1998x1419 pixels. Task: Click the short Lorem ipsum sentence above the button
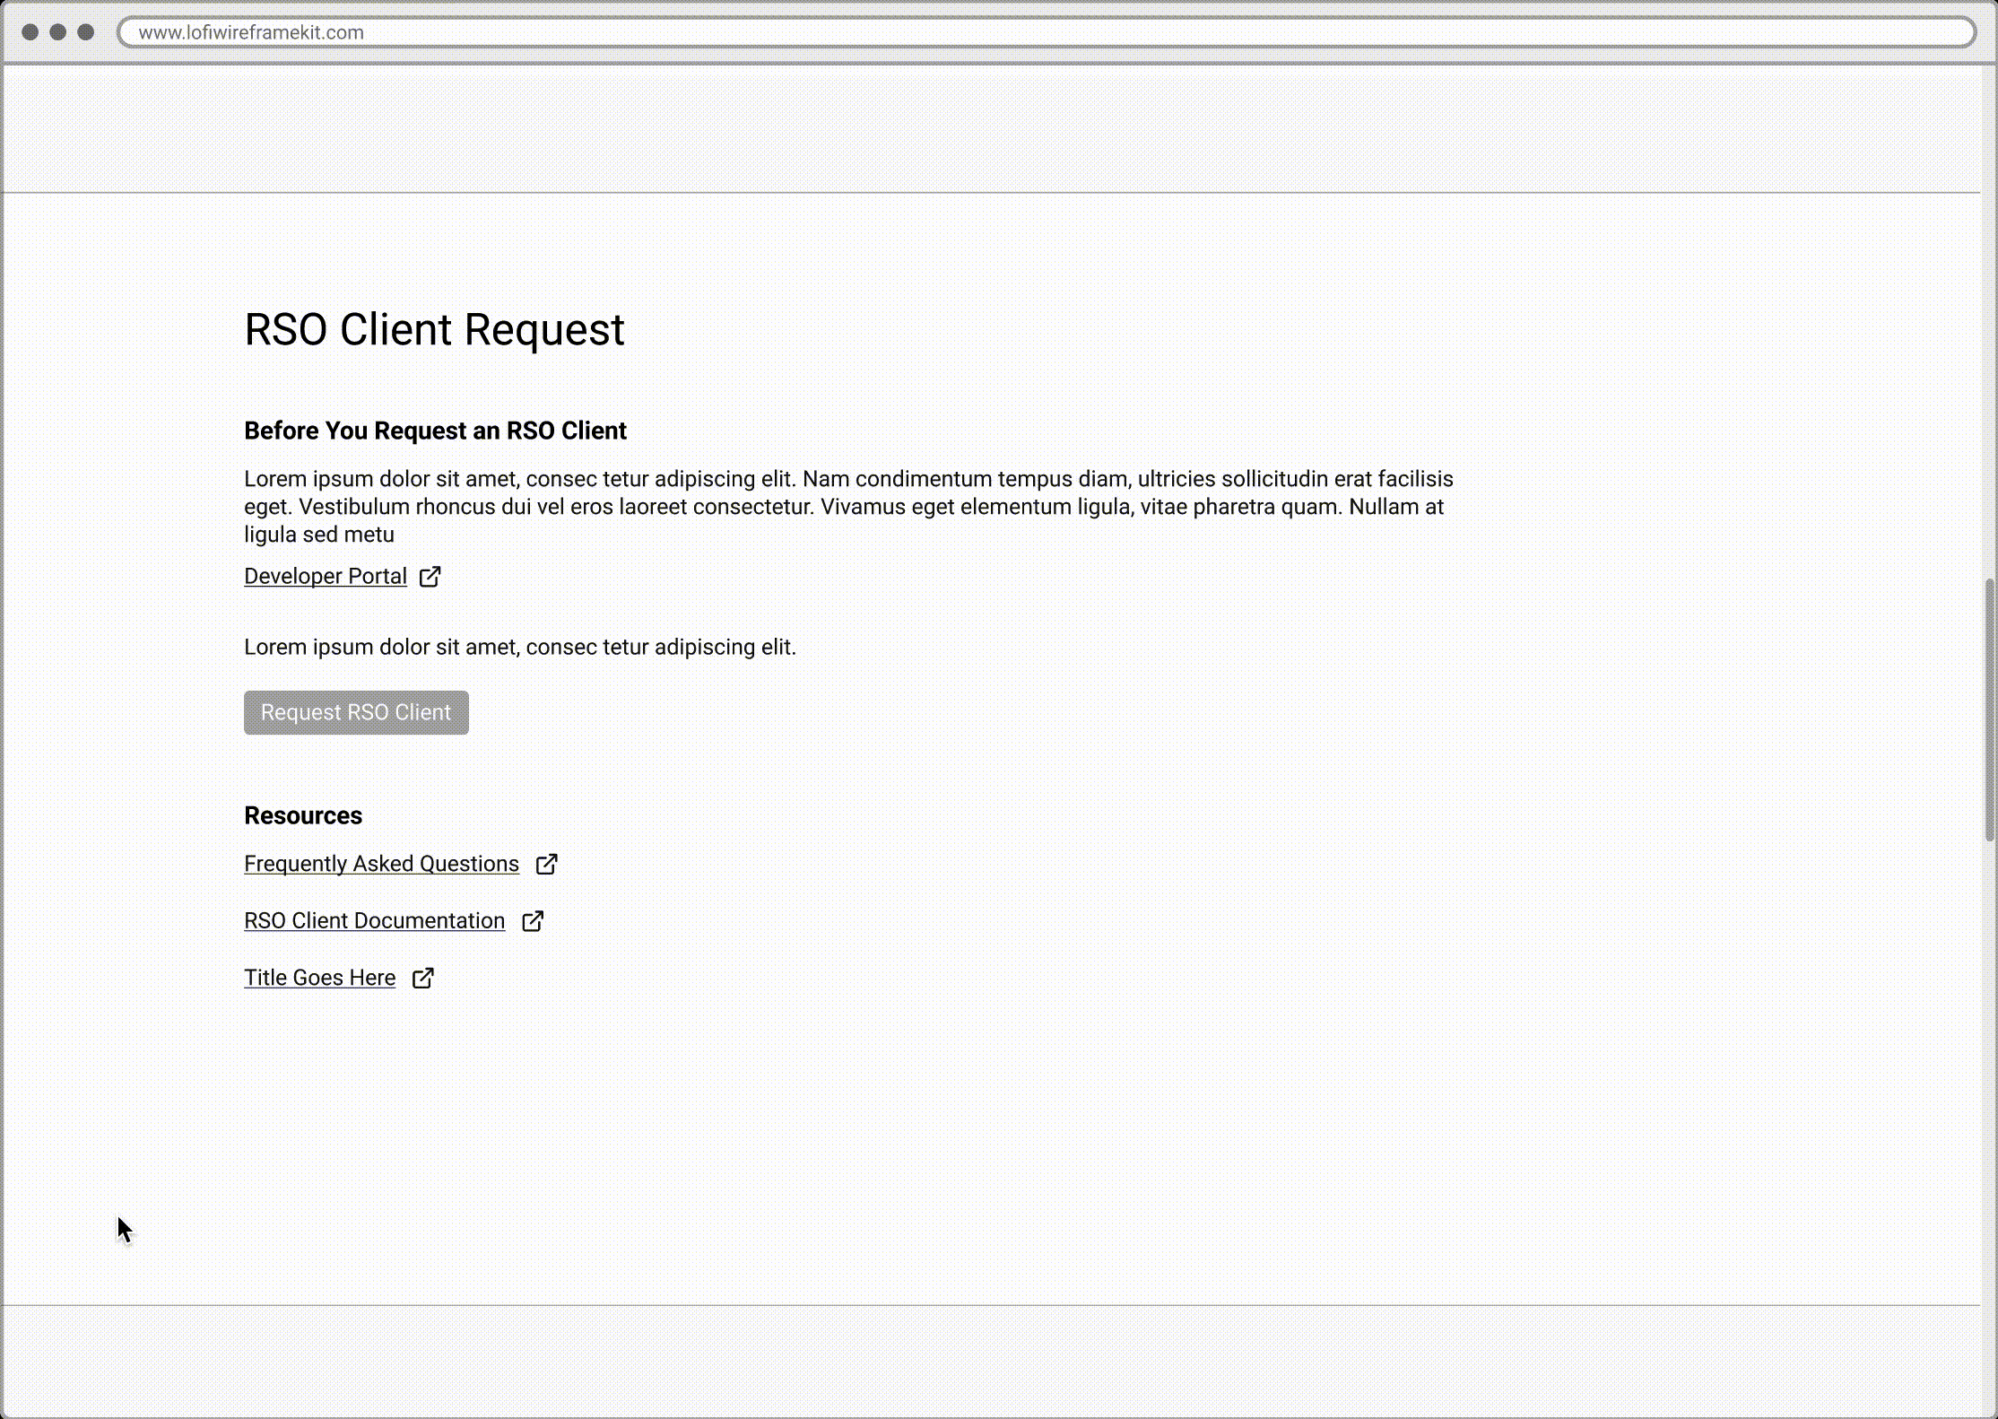tap(519, 647)
